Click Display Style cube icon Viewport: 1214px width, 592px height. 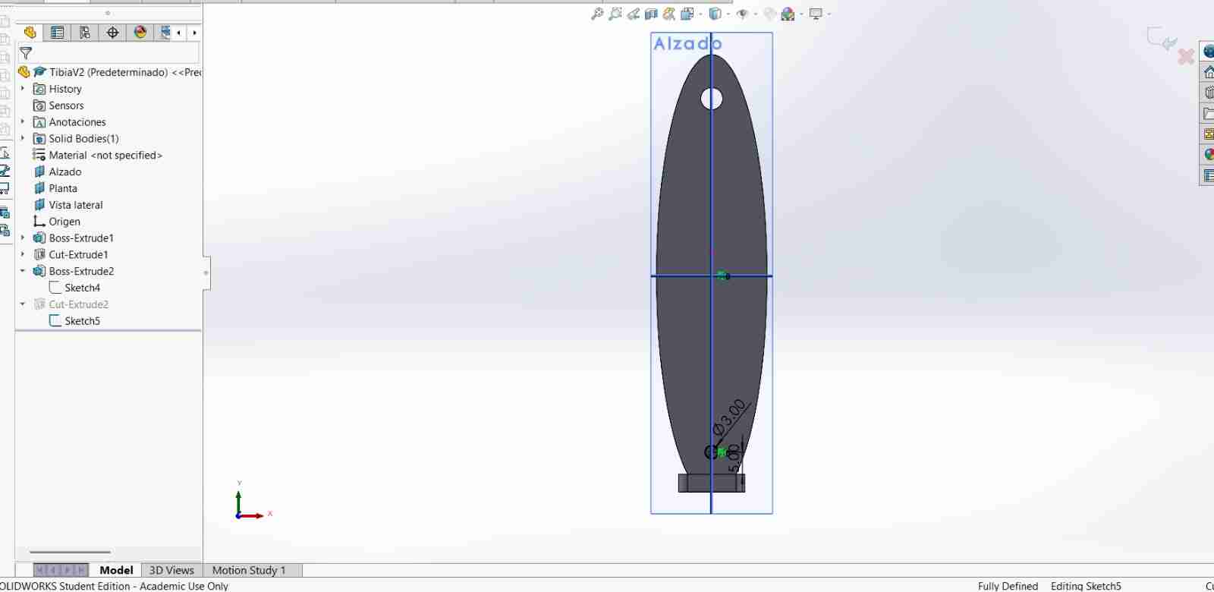click(715, 14)
